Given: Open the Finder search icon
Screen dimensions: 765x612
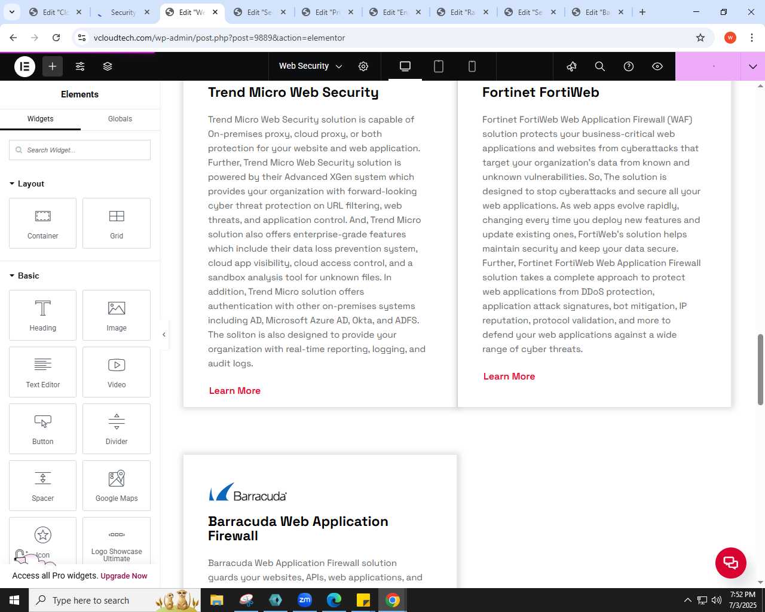Looking at the screenshot, I should 600,66.
